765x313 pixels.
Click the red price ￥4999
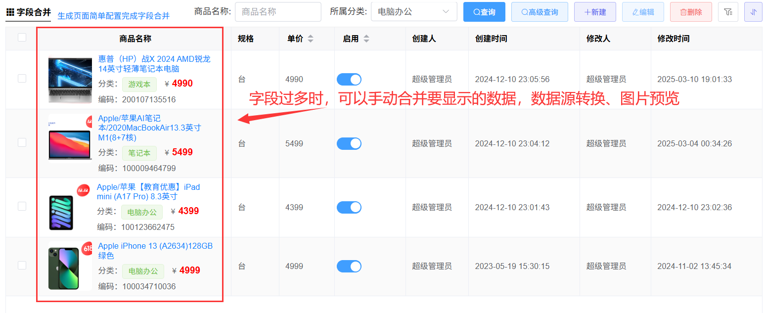tap(186, 270)
